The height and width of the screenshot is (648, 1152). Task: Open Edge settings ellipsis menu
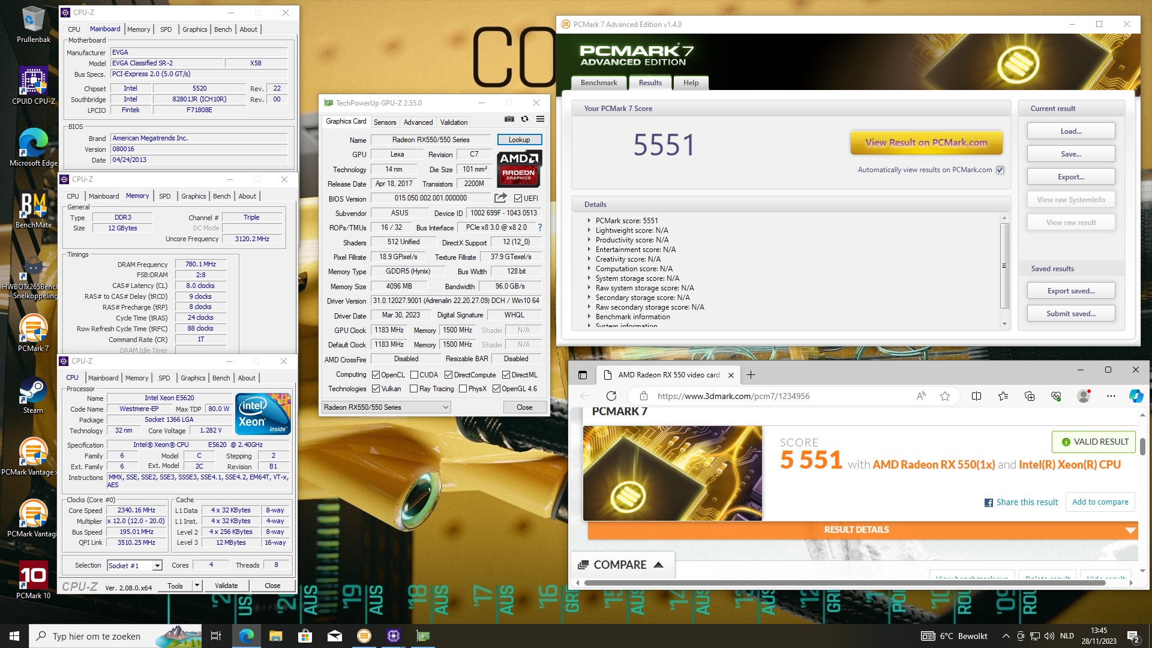1111,396
